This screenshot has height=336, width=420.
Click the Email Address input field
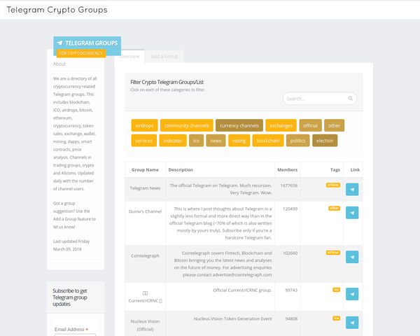(76, 335)
